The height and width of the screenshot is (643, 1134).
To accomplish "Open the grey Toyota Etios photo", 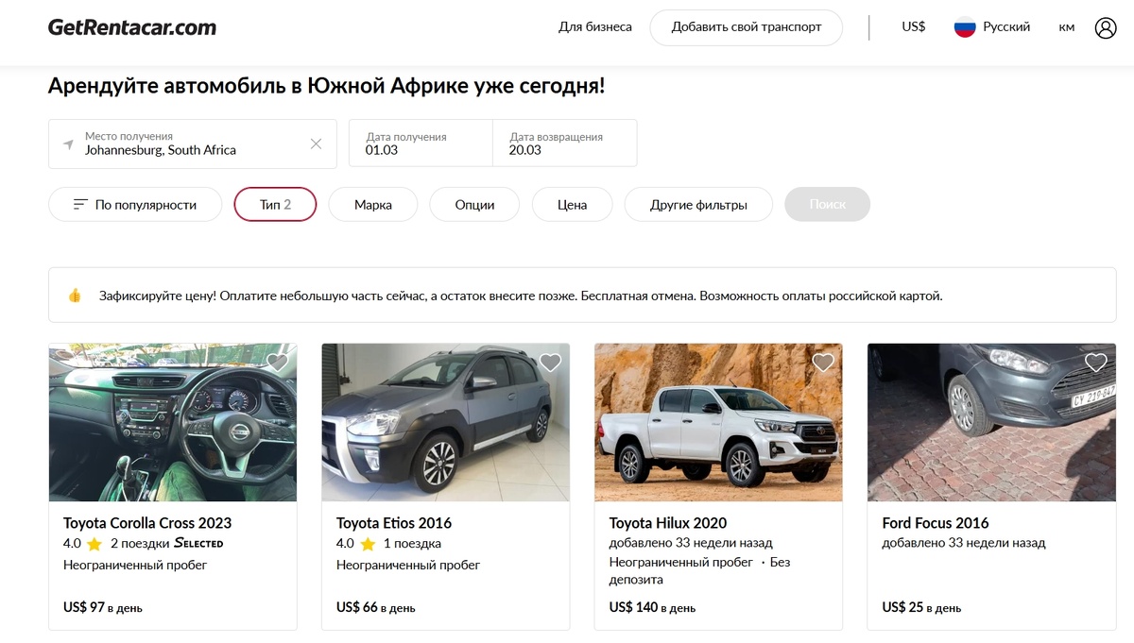I will (x=446, y=422).
